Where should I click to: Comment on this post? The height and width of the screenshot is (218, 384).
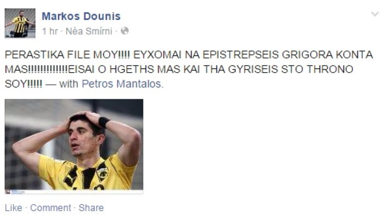tap(51, 208)
